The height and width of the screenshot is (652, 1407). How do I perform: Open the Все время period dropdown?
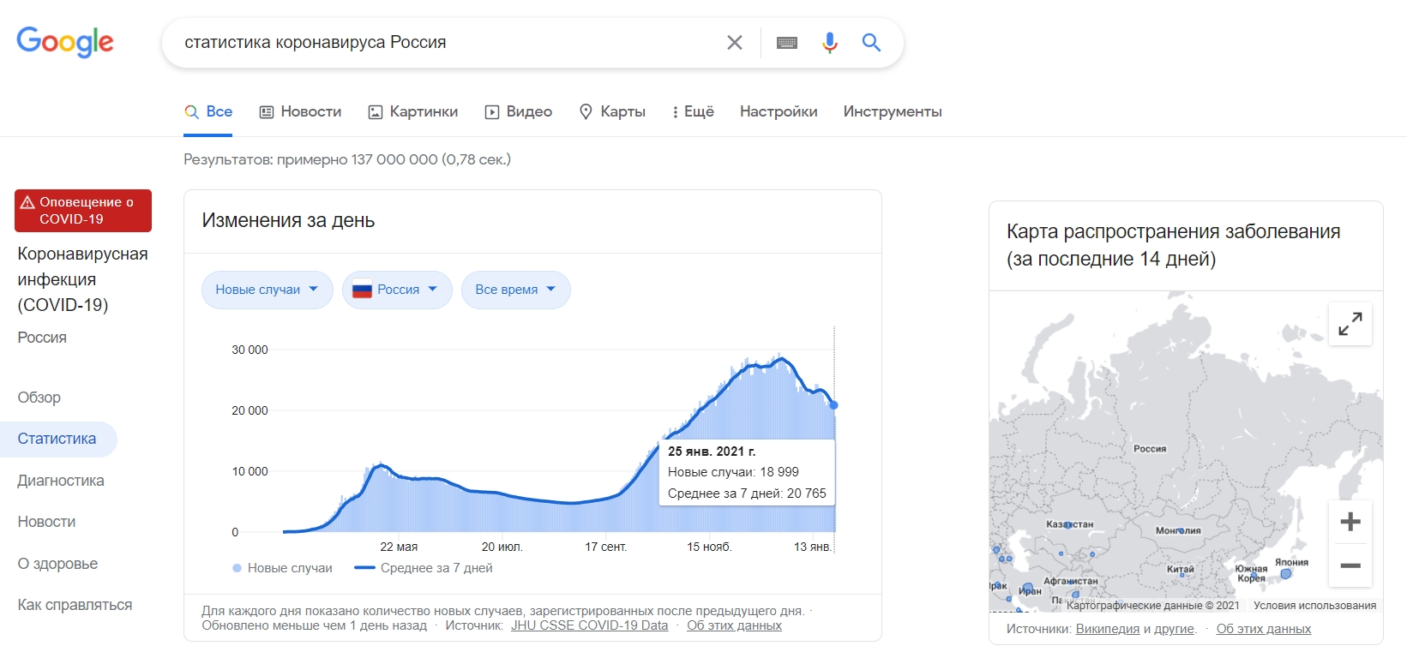515,290
